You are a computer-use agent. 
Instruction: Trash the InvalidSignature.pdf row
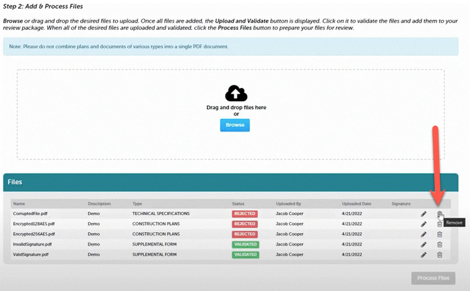pyautogui.click(x=439, y=245)
